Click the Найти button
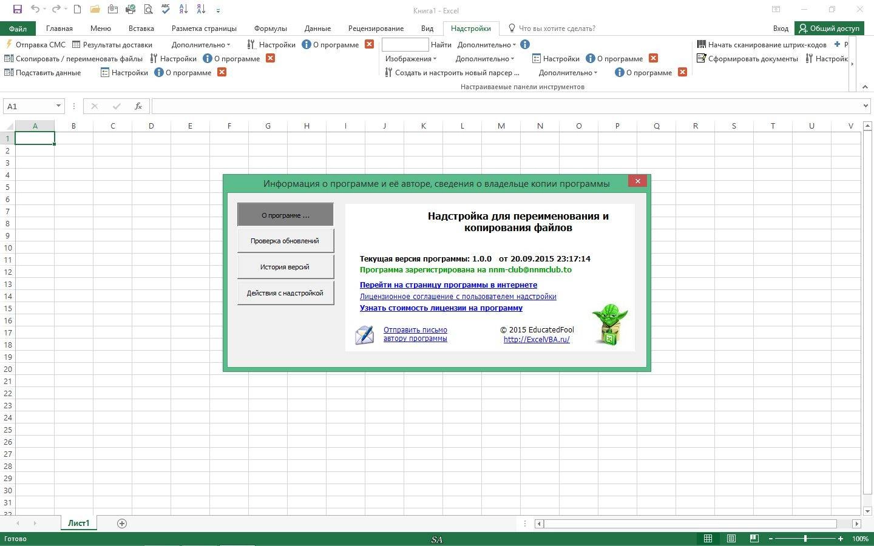The height and width of the screenshot is (546, 874). pyautogui.click(x=441, y=44)
